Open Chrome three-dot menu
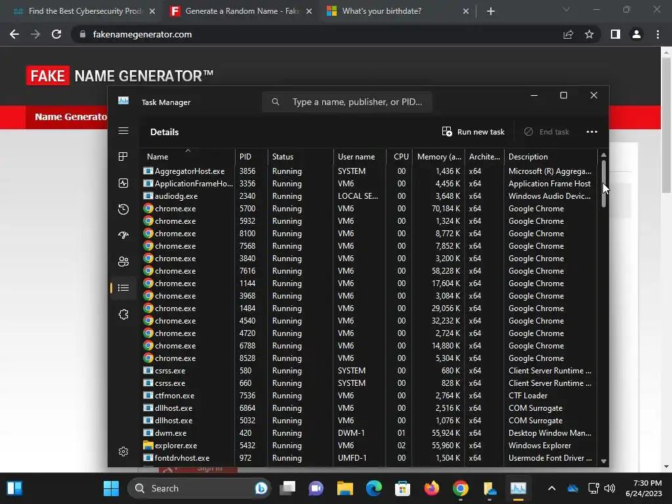 (658, 34)
